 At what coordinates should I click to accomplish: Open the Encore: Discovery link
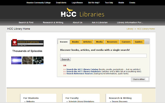tap(120, 101)
